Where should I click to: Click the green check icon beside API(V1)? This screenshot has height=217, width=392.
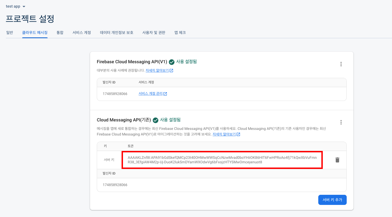pos(172,62)
